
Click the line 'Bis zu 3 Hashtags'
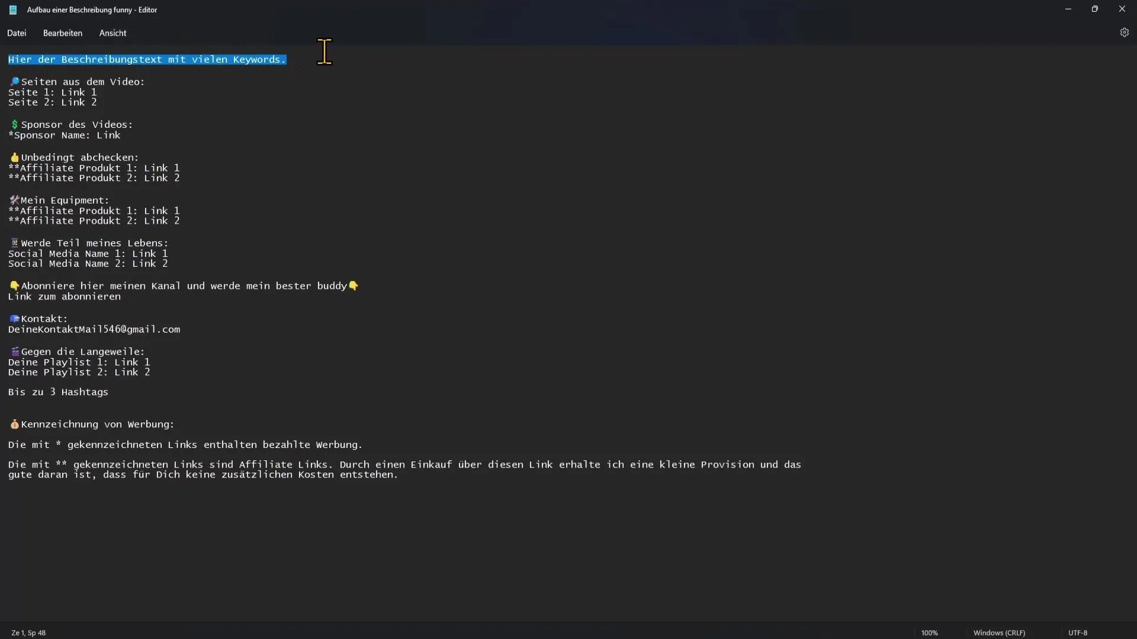tap(59, 392)
